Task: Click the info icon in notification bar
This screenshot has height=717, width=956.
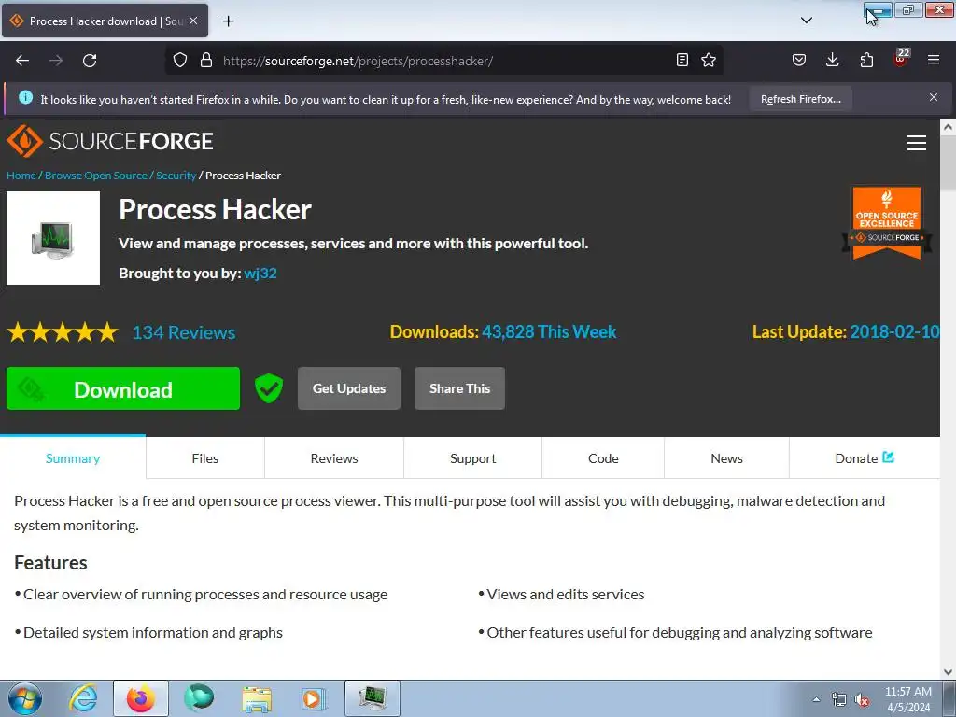Action: click(25, 97)
